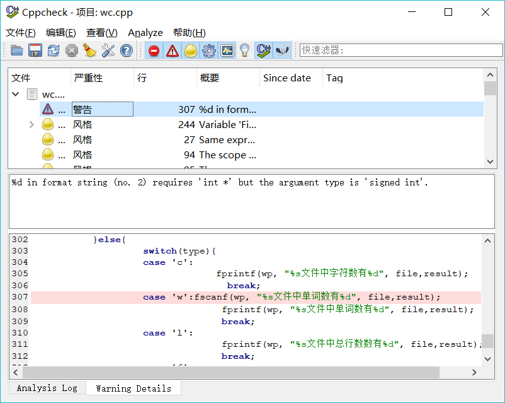505x403 pixels.
Task: Click the results list vertical scrollbar thumb
Action: [x=490, y=88]
